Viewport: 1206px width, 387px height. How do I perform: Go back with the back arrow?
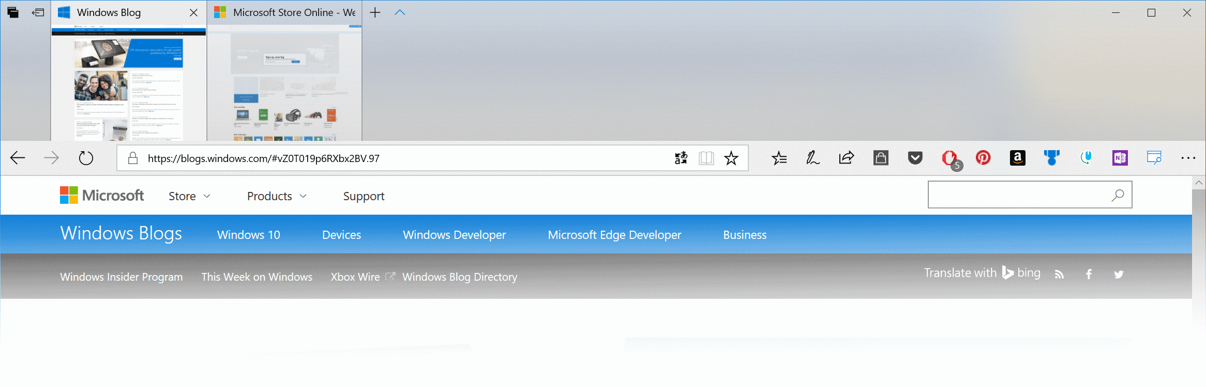click(x=18, y=158)
